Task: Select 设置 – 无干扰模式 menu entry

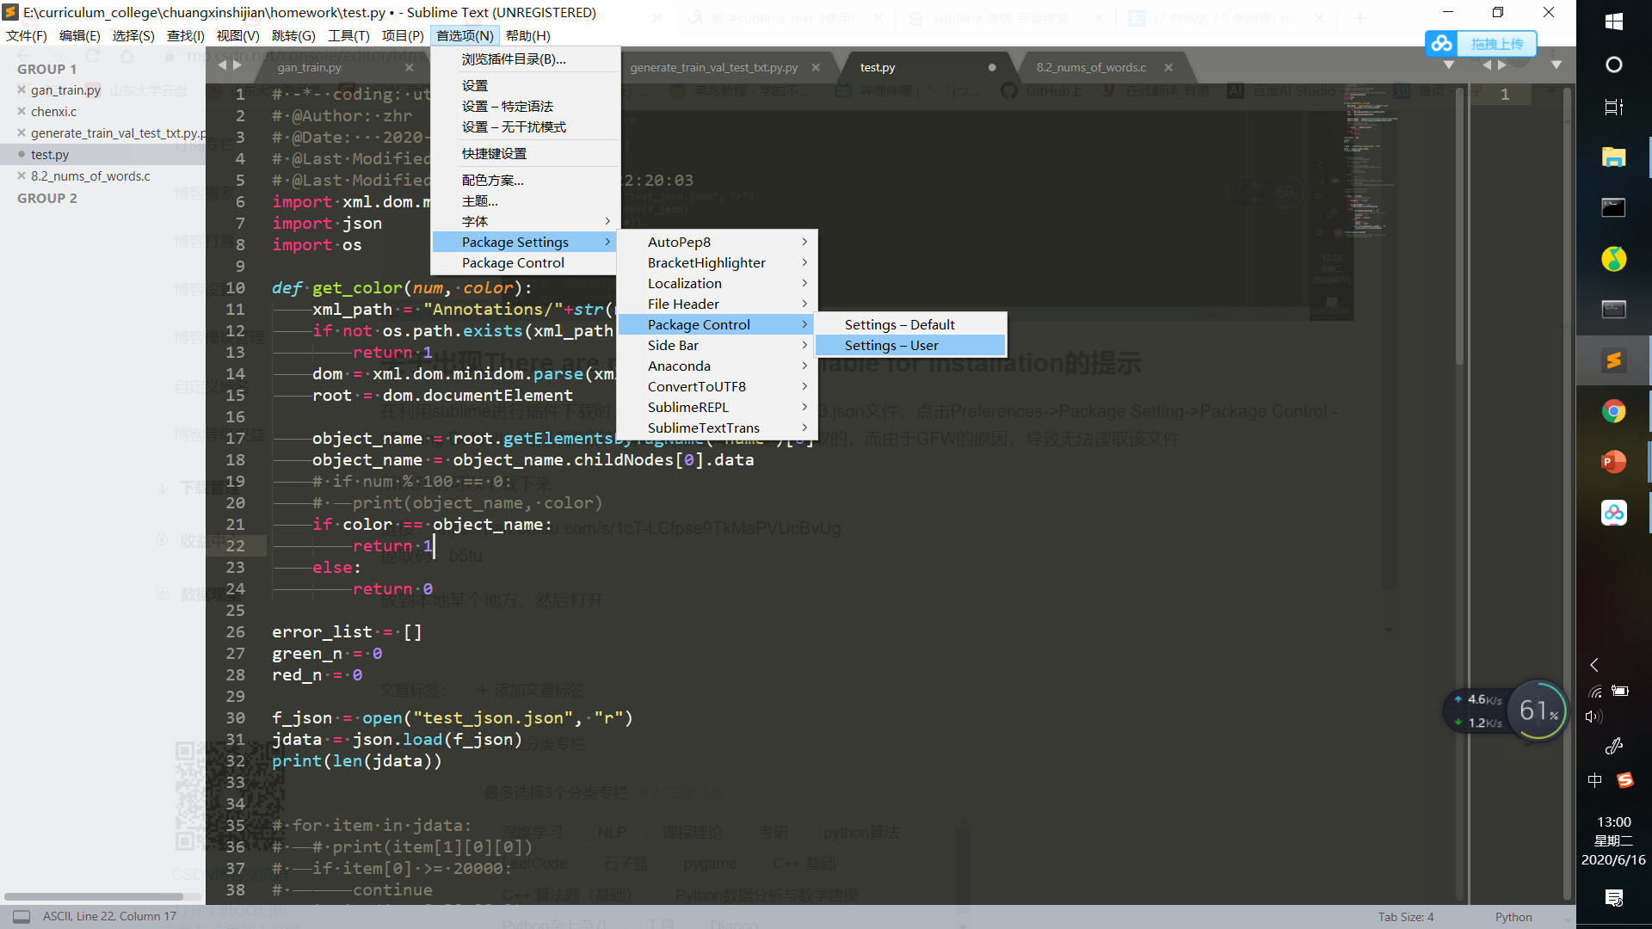Action: [526, 126]
